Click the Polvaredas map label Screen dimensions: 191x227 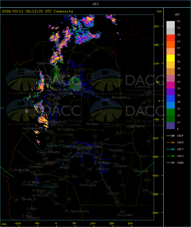34,71
